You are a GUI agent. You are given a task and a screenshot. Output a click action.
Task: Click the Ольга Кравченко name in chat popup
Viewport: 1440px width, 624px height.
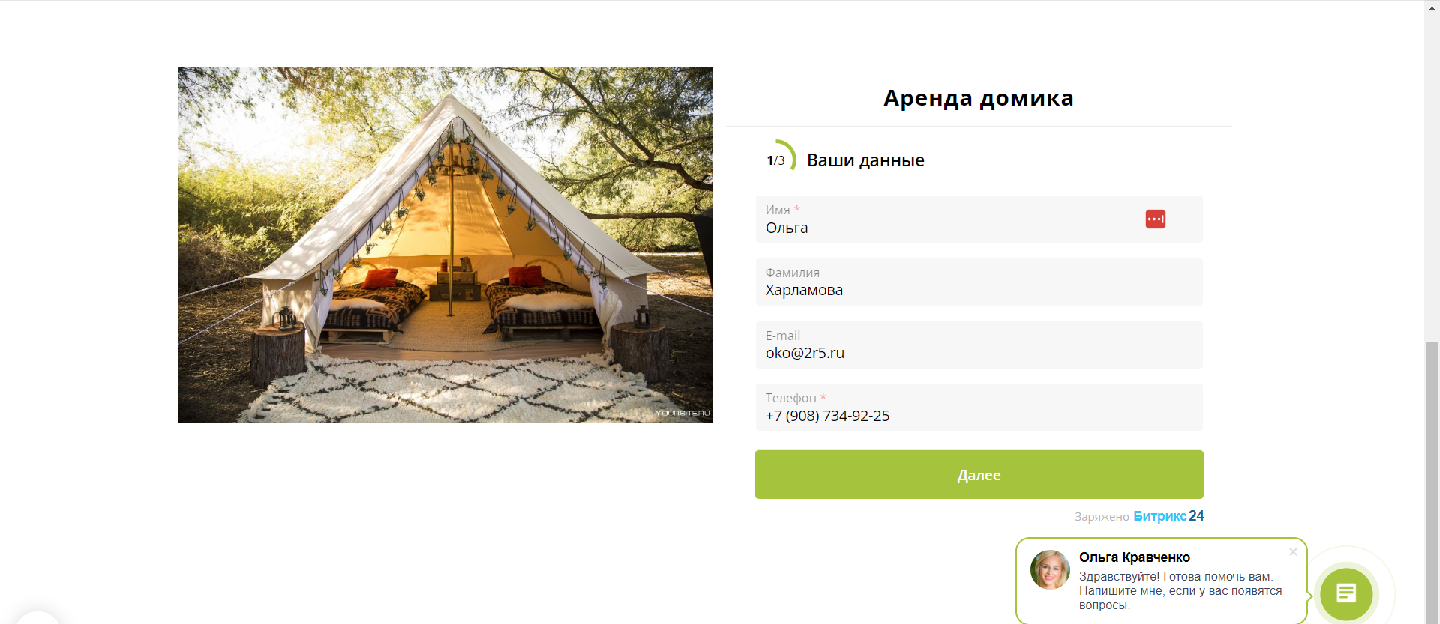pyautogui.click(x=1134, y=557)
